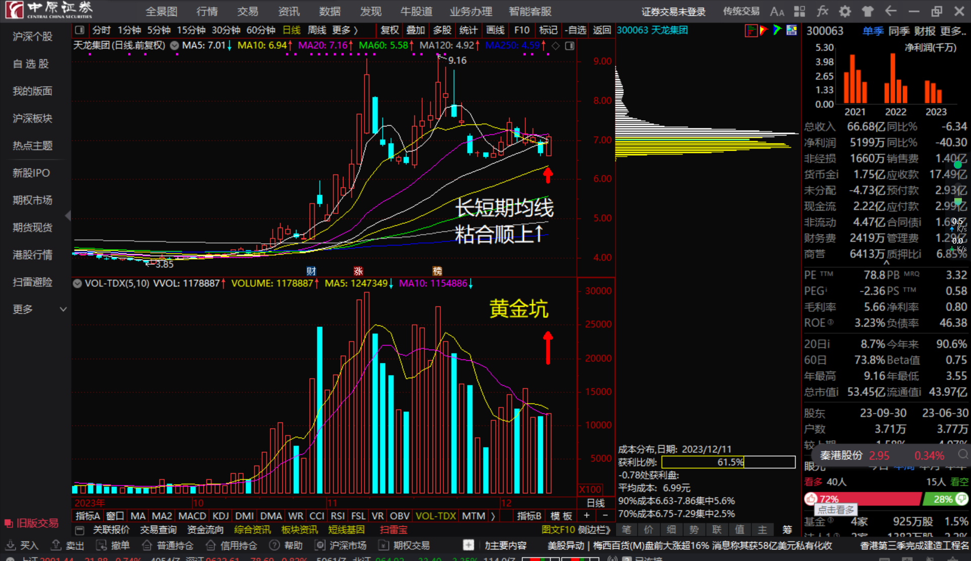Image resolution: width=971 pixels, height=561 pixels.
Task: Click the blue-green flame chart icon
Action: tap(777, 30)
